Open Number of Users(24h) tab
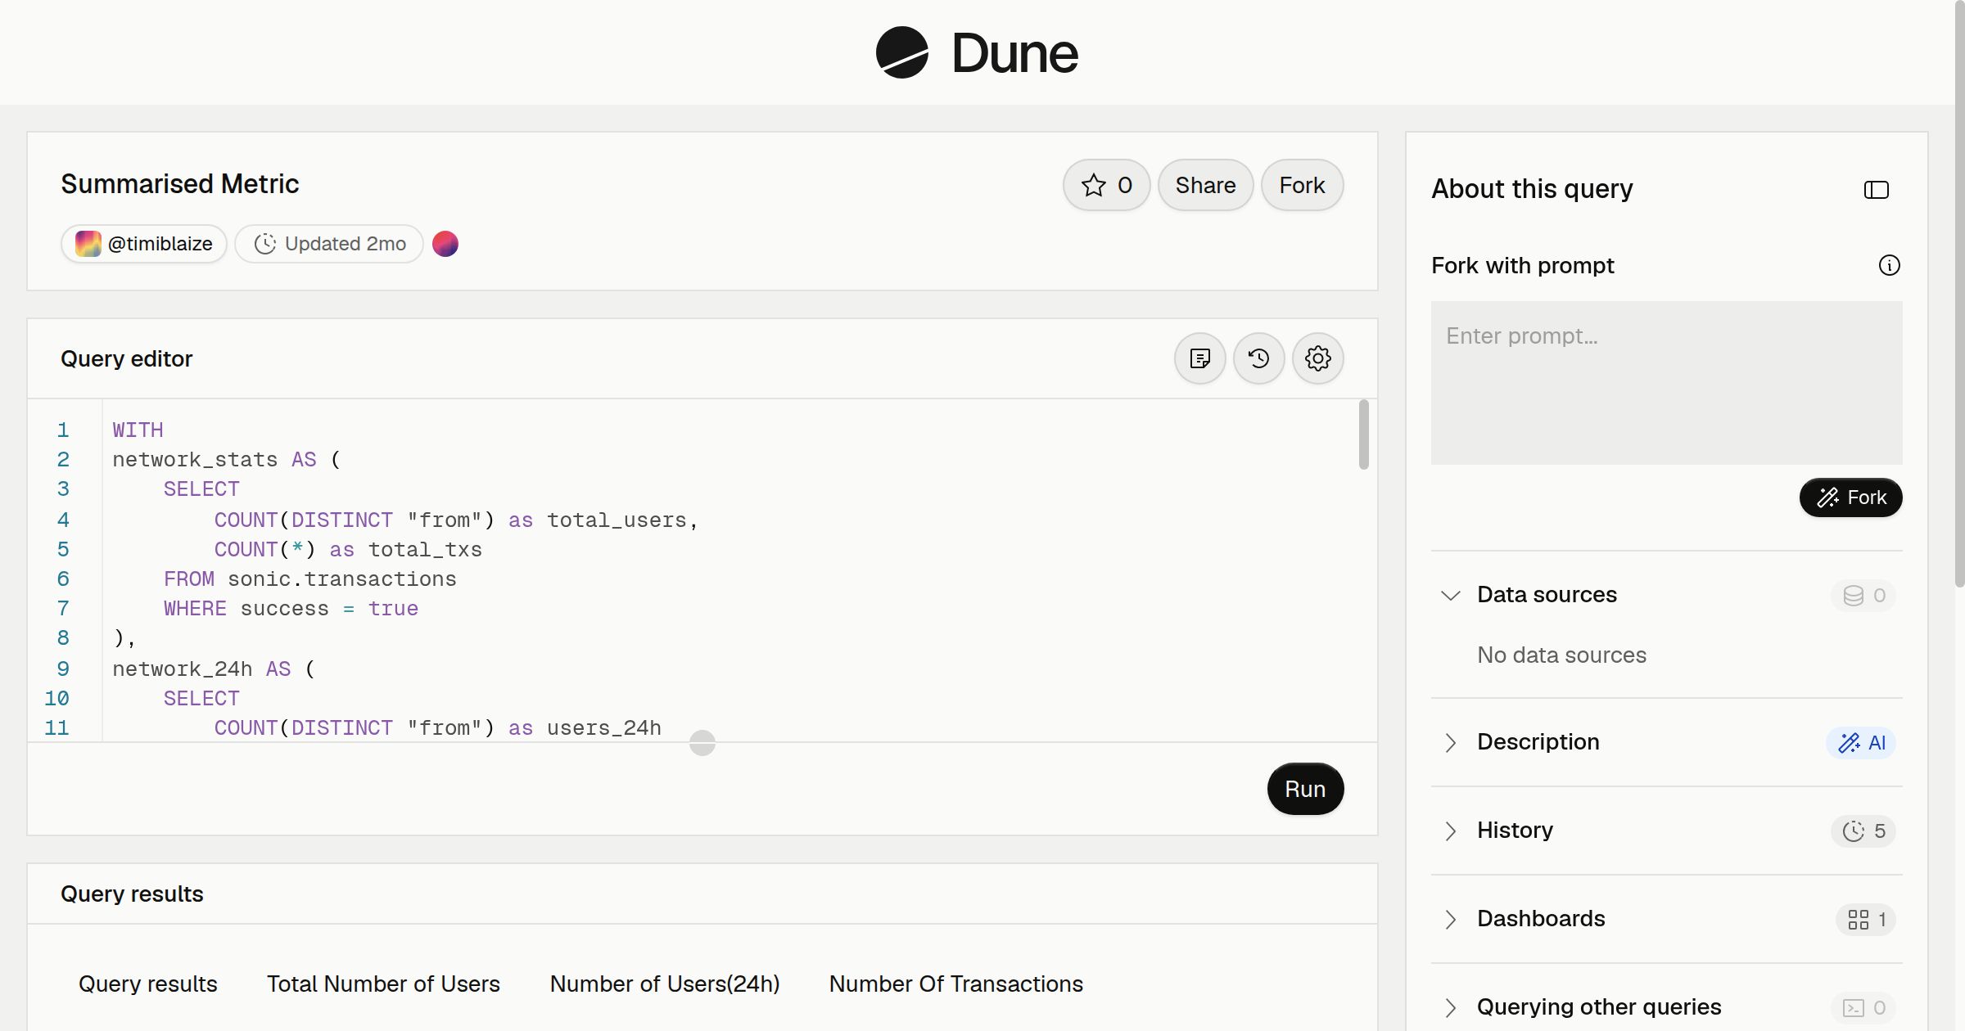The image size is (1965, 1031). tap(665, 984)
